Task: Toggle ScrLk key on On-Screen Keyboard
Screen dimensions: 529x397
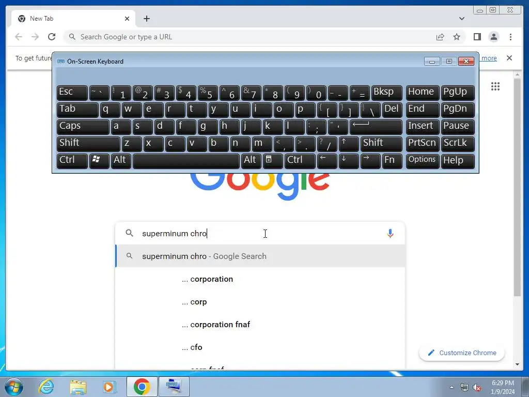Action: [458, 144]
